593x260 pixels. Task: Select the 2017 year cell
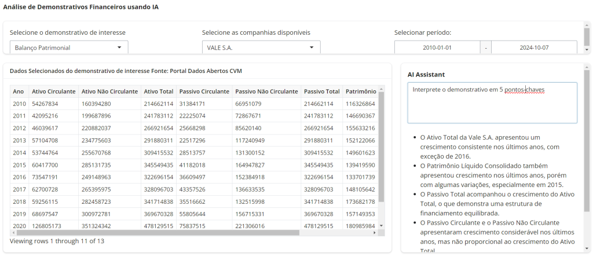click(18, 189)
